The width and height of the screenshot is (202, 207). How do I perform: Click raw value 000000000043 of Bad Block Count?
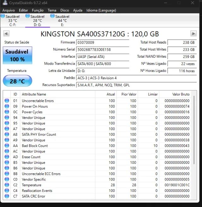(x=177, y=146)
